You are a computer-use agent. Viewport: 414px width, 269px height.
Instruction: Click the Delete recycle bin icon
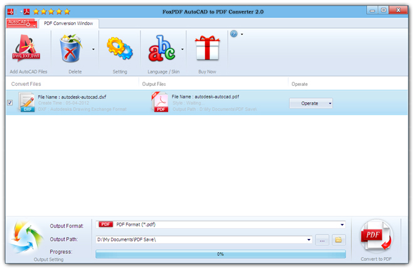[x=74, y=49]
